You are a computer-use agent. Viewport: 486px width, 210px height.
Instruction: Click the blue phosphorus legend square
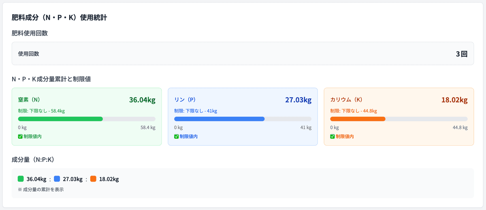57,179
